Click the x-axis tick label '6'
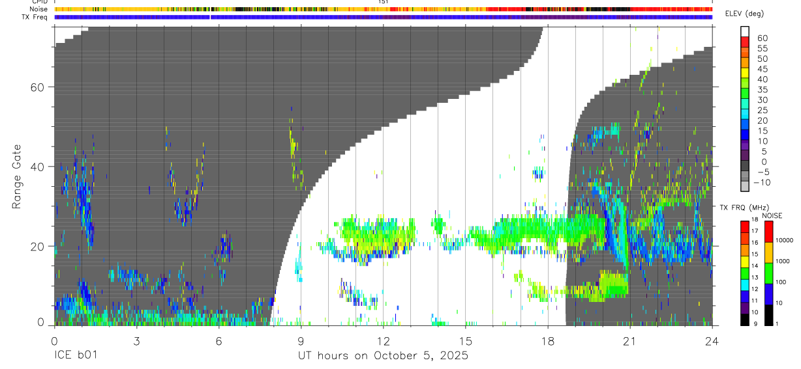This screenshot has height=369, width=801. 219,341
